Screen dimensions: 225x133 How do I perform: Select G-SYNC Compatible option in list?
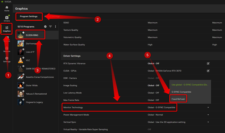pyautogui.click(x=181, y=92)
